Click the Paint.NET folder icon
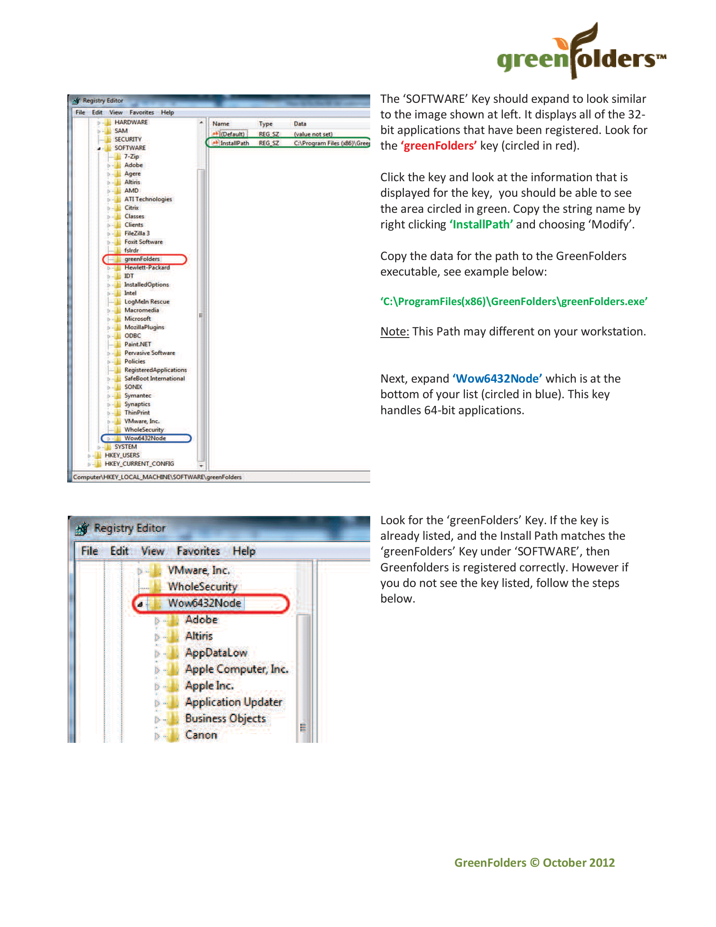The width and height of the screenshot is (716, 927). (x=118, y=344)
